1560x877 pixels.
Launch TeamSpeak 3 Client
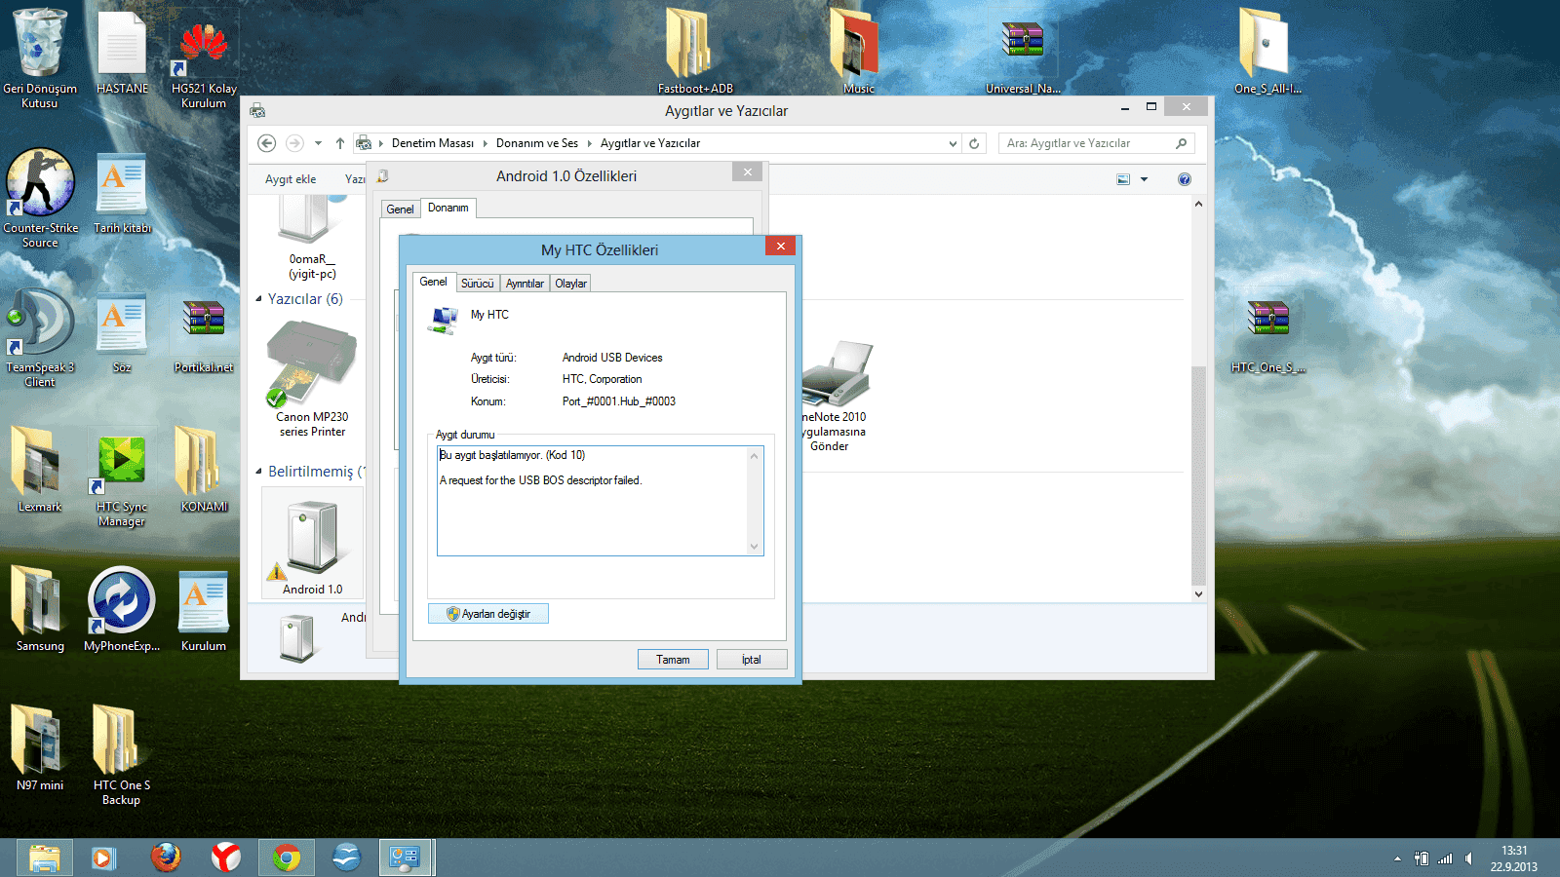40,338
